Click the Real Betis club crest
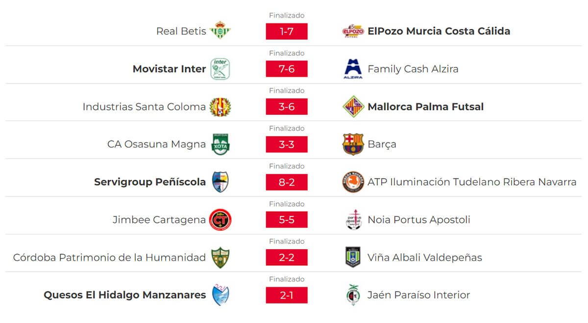This screenshot has width=588, height=323. 220,31
